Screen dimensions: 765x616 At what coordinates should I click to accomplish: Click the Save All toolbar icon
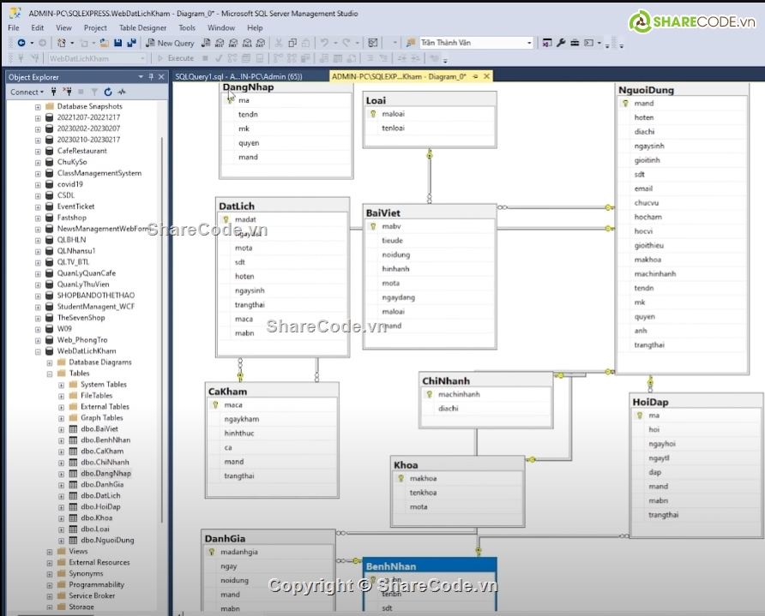click(131, 43)
